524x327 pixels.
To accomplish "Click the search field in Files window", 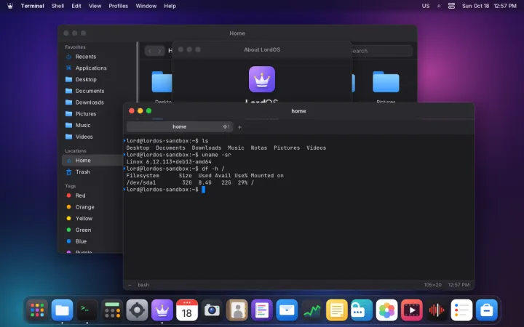I will (x=381, y=51).
